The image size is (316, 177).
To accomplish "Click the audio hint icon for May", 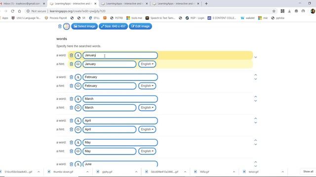I will [x=78, y=151].
